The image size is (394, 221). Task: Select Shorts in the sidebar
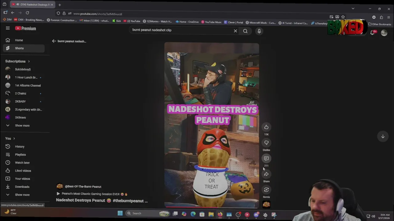pyautogui.click(x=24, y=48)
